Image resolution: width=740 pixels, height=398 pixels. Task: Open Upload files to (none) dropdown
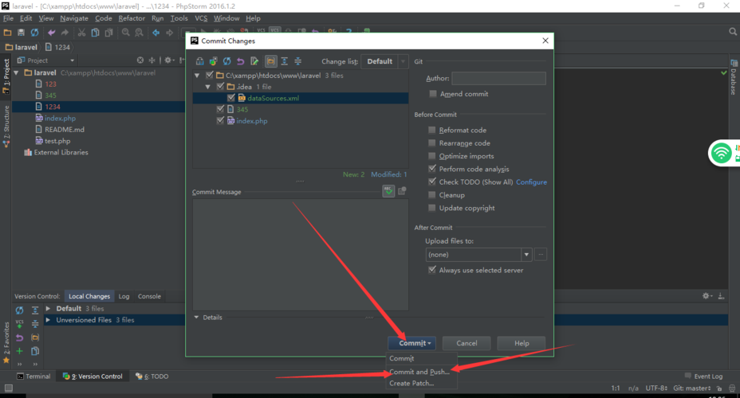[x=478, y=255]
